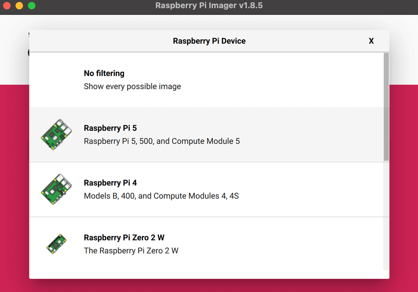The image size is (418, 292).
Task: Select Raspberry Pi Zero 2 W title
Action: 124,238
